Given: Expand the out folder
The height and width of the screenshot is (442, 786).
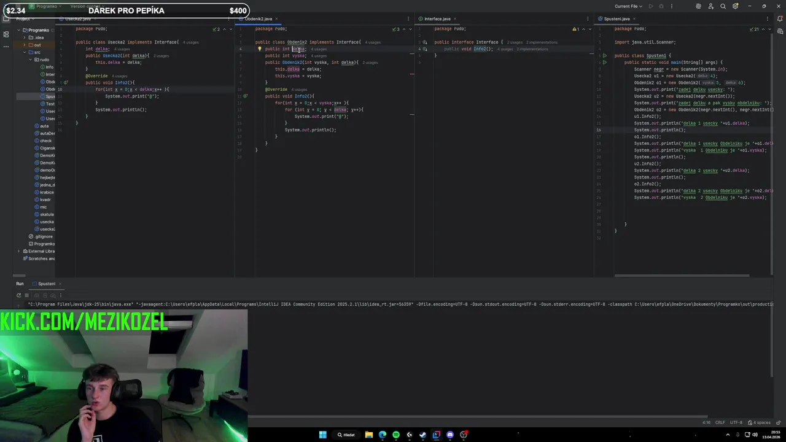Looking at the screenshot, I should click(x=25, y=45).
